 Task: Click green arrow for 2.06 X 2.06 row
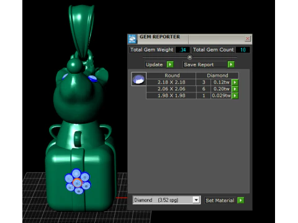[x=235, y=89]
